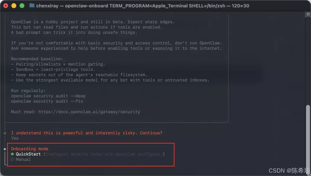The image size is (311, 176).
Task: Click the answered "Yes" confirmation response
Action: pyautogui.click(x=15, y=138)
